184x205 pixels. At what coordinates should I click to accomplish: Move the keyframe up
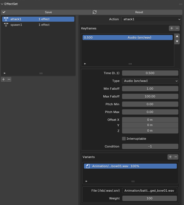click(177, 36)
